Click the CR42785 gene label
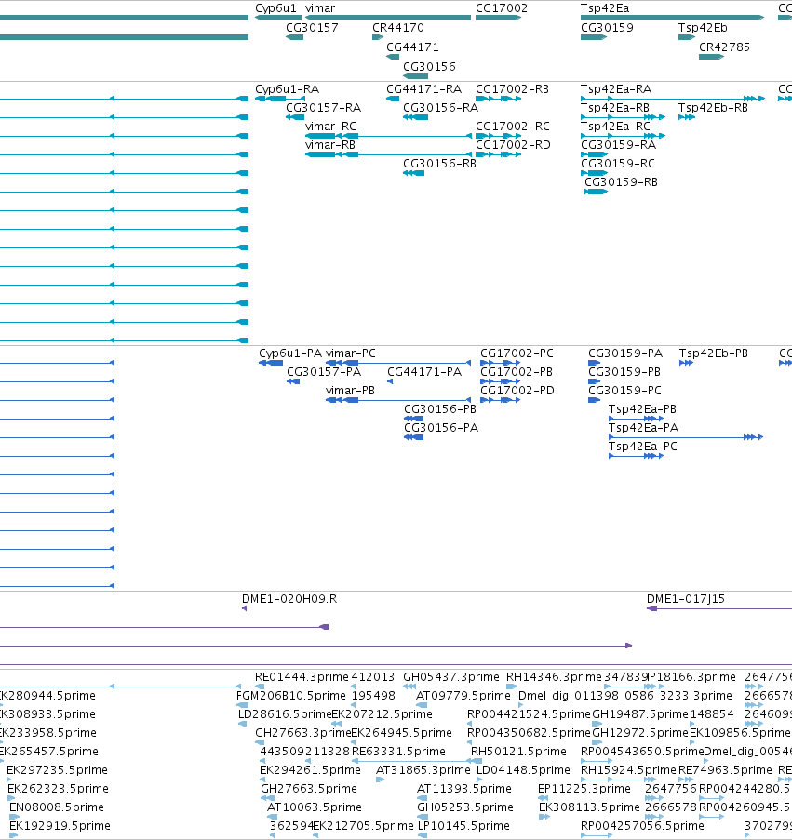The height and width of the screenshot is (840, 792). pyautogui.click(x=724, y=47)
